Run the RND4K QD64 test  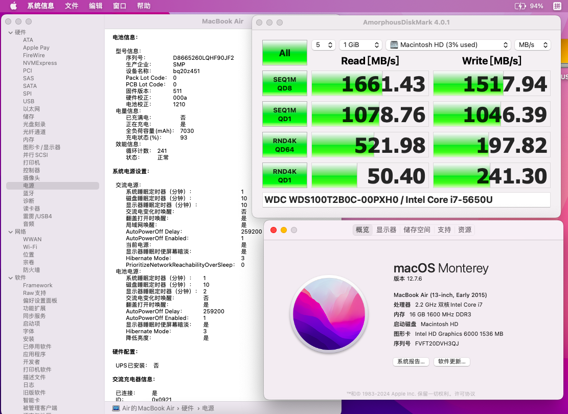point(285,145)
